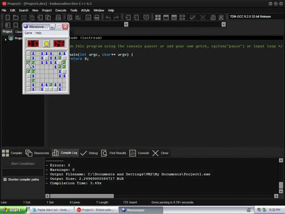Switch to Pasta Alert.txt Notepad taskbar item
This screenshot has height=214, width=285.
tap(51, 210)
